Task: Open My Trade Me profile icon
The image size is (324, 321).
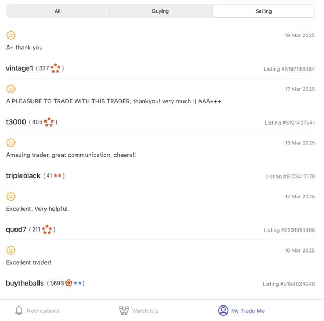Action: point(223,310)
